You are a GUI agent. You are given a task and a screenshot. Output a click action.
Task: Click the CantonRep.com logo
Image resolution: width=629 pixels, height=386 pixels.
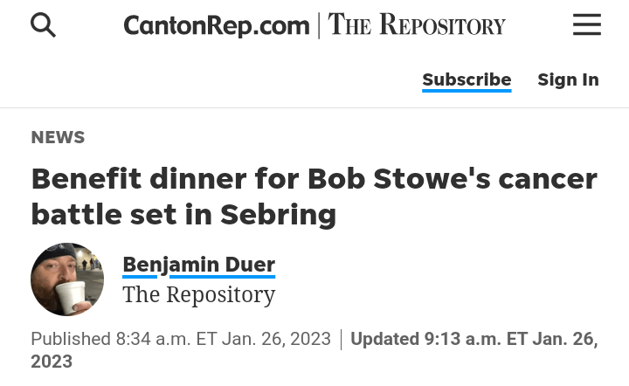(217, 25)
